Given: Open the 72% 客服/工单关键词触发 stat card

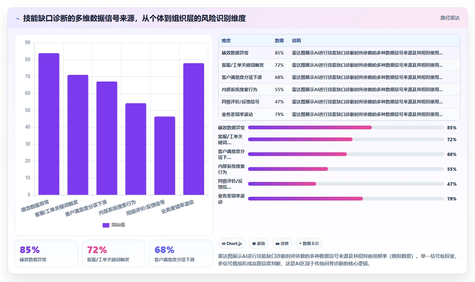Looking at the screenshot, I should click(114, 253).
